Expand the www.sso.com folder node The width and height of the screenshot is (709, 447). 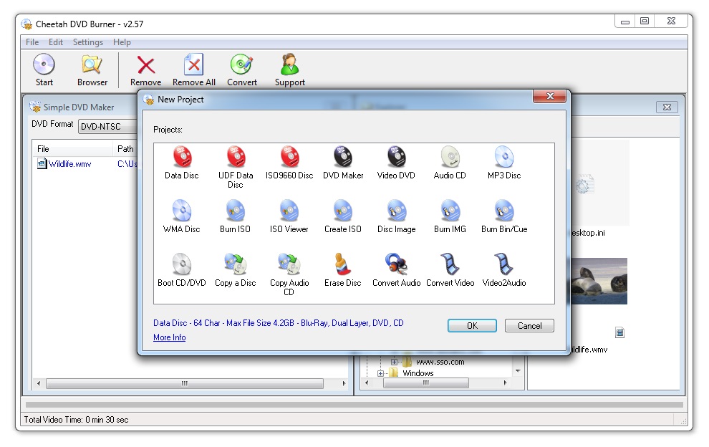(x=394, y=362)
